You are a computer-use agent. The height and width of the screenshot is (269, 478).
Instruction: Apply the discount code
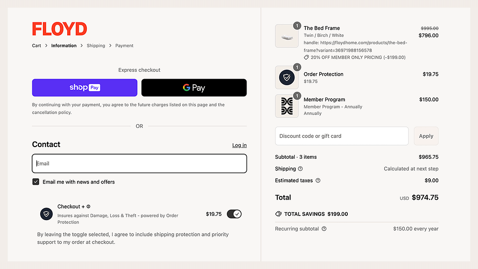[426, 136]
